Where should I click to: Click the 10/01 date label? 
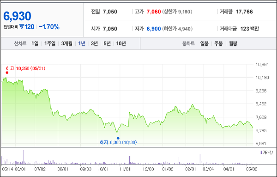click(x=103, y=169)
